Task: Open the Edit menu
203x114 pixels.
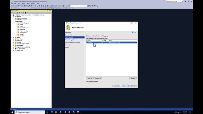Action: pos(15,3)
